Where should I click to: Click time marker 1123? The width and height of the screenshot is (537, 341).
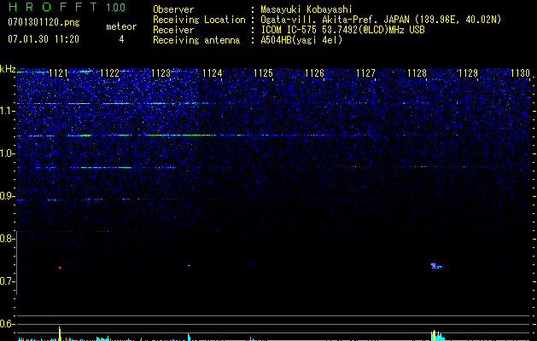pyautogui.click(x=161, y=73)
